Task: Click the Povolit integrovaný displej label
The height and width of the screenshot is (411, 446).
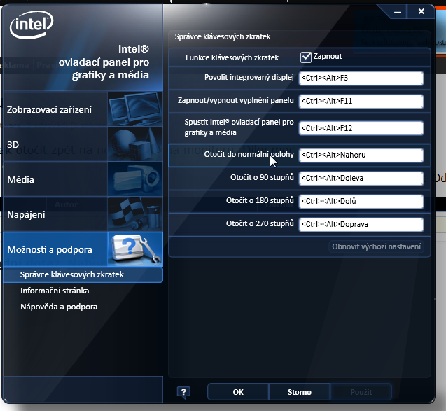Action: [249, 77]
